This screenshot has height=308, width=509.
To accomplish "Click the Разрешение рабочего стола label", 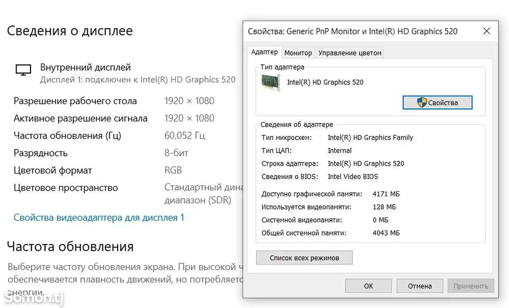I will click(x=75, y=101).
